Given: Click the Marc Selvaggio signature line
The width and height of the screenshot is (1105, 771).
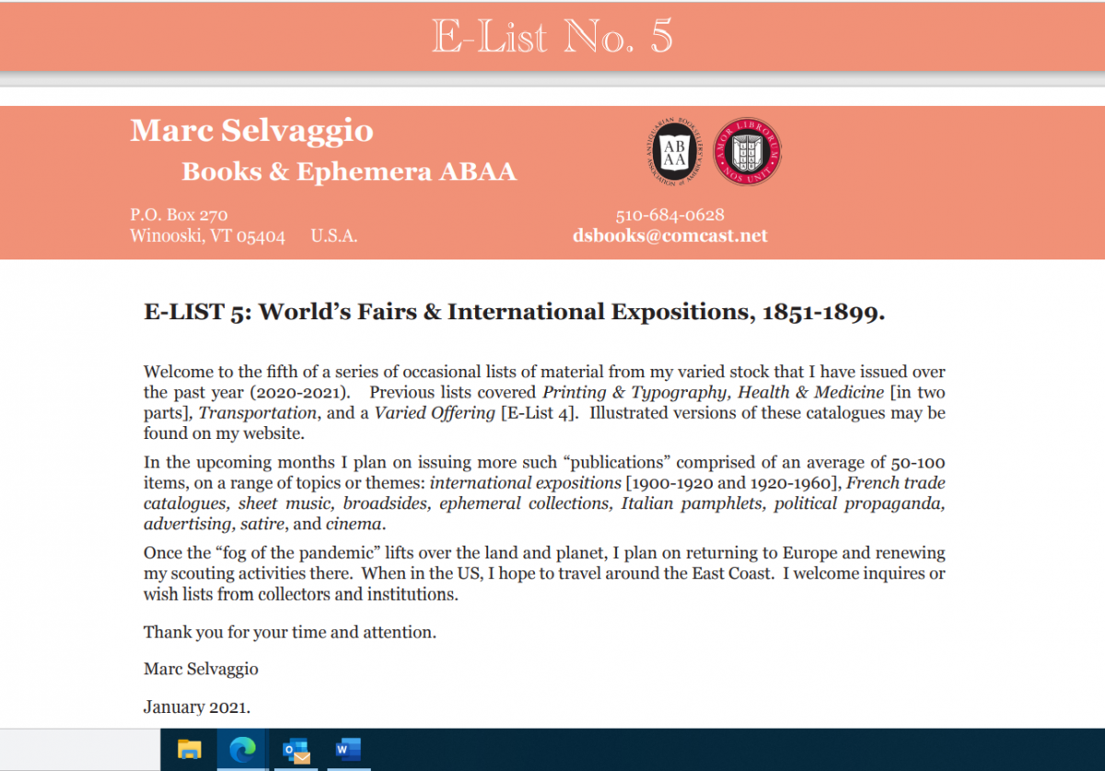Looking at the screenshot, I should pos(201,669).
